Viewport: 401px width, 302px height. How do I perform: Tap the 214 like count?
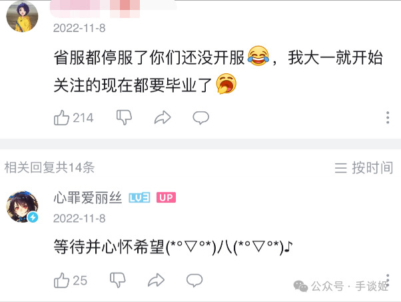(83, 118)
